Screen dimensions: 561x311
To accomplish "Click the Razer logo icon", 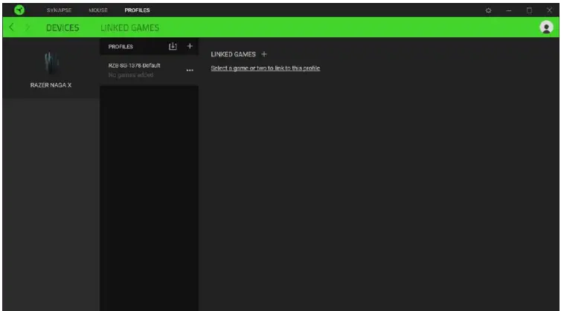I will [x=19, y=10].
